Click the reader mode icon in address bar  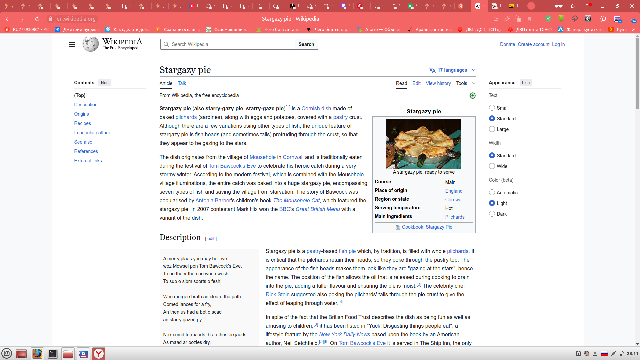click(x=496, y=19)
